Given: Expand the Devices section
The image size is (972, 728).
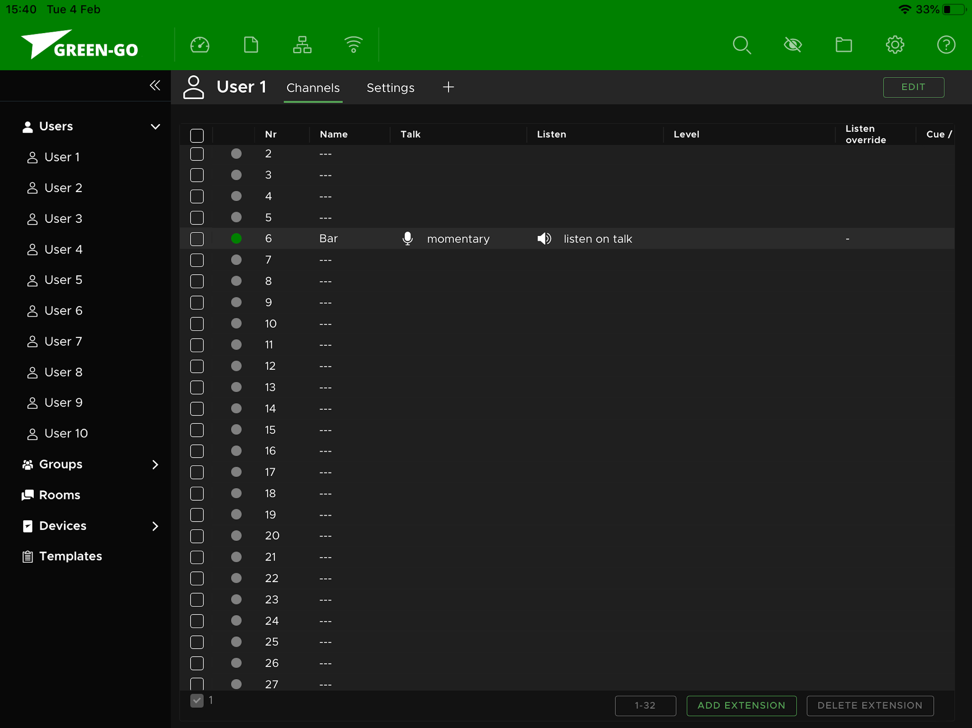Looking at the screenshot, I should point(155,526).
